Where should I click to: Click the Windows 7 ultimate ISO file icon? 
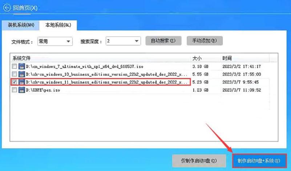click(x=22, y=66)
